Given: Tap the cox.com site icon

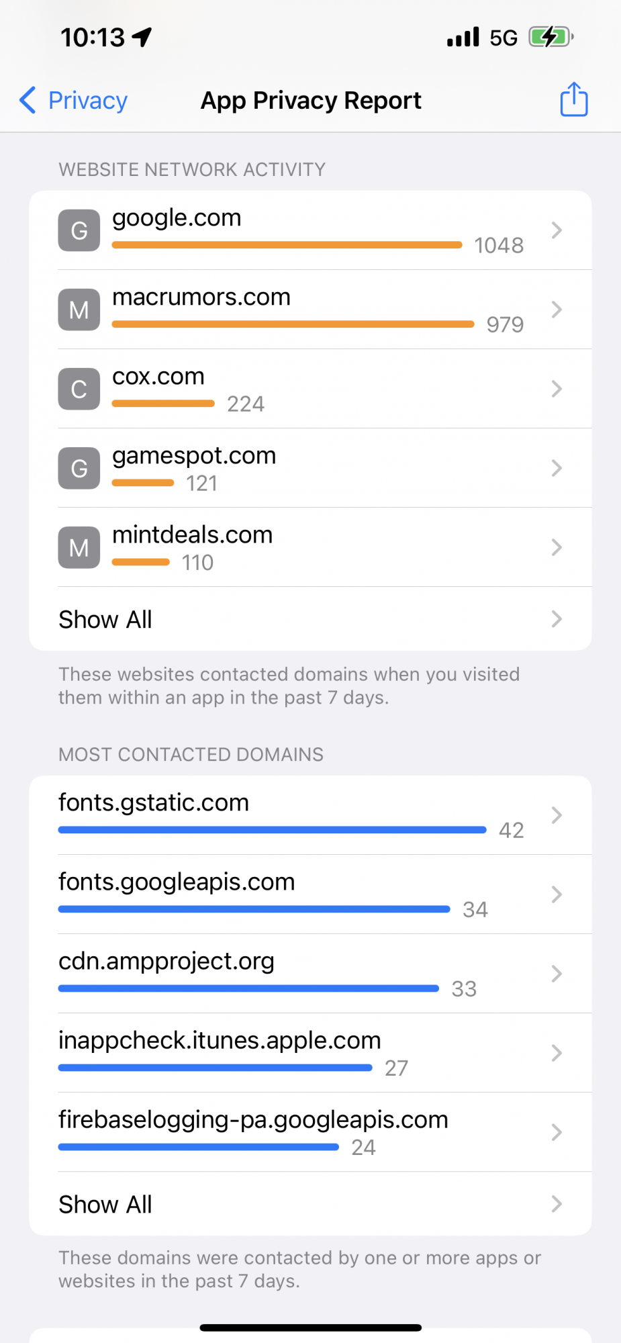Looking at the screenshot, I should pos(79,389).
